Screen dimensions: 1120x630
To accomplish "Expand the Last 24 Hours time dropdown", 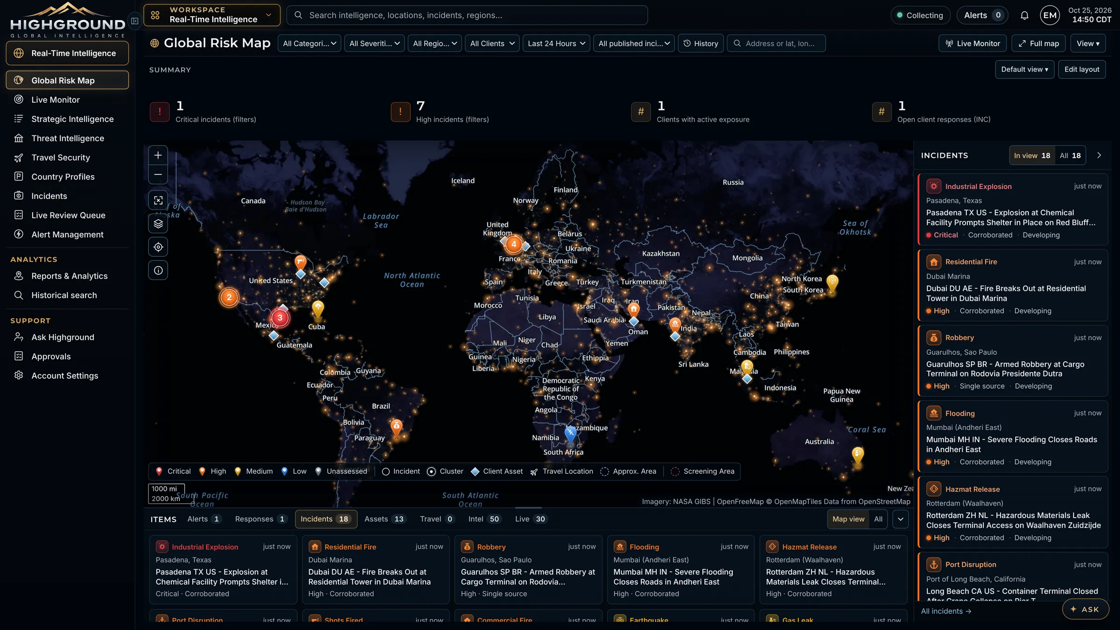I will pos(556,43).
